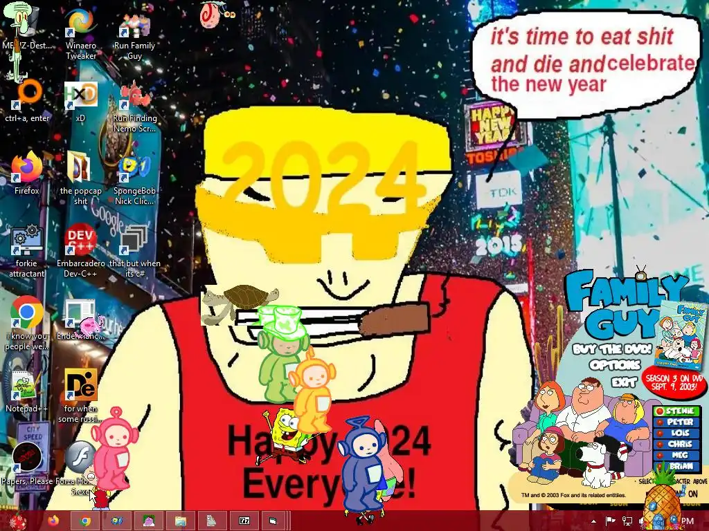The image size is (709, 531).
Task: Select the Lois character option
Action: pos(676,433)
